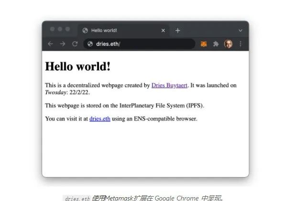Close the Hello world! tab
This screenshot has height=201, width=305.
pyautogui.click(x=163, y=31)
